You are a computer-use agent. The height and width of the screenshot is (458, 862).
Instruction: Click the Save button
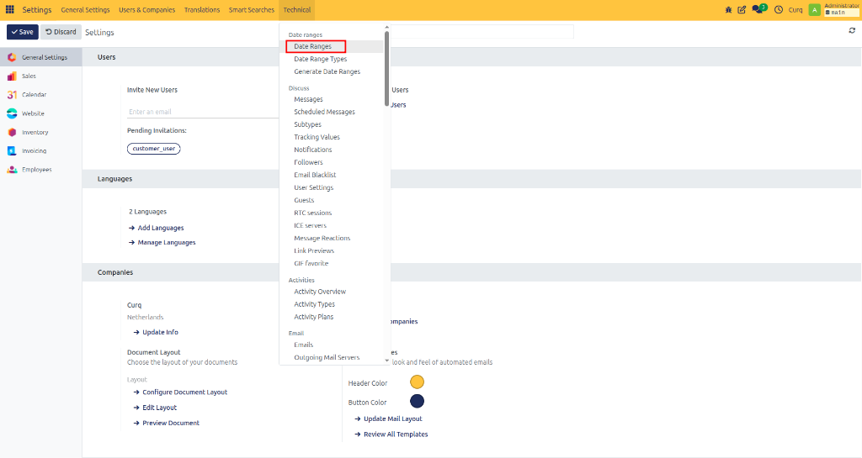point(23,32)
